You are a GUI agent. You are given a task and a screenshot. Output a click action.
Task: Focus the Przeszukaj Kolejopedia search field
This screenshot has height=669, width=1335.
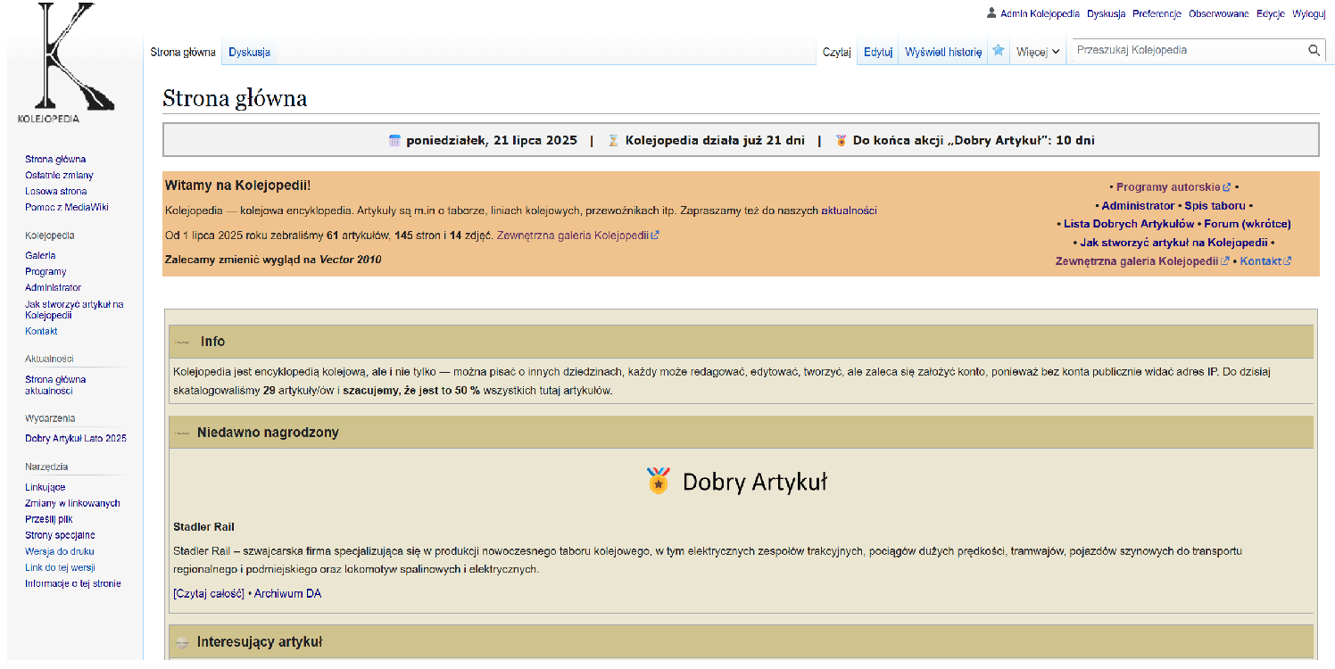click(1189, 51)
